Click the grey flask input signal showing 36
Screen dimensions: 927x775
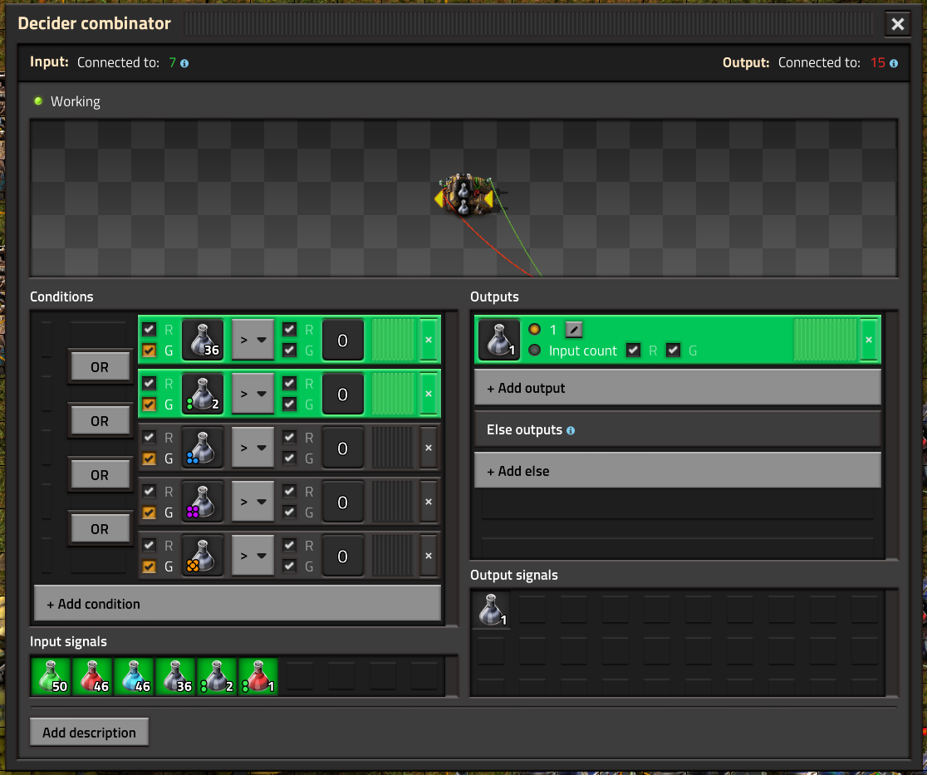click(x=175, y=676)
